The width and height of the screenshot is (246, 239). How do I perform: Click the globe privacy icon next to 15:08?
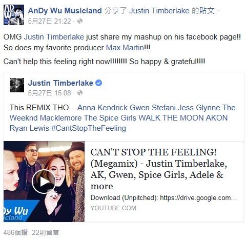click(80, 93)
